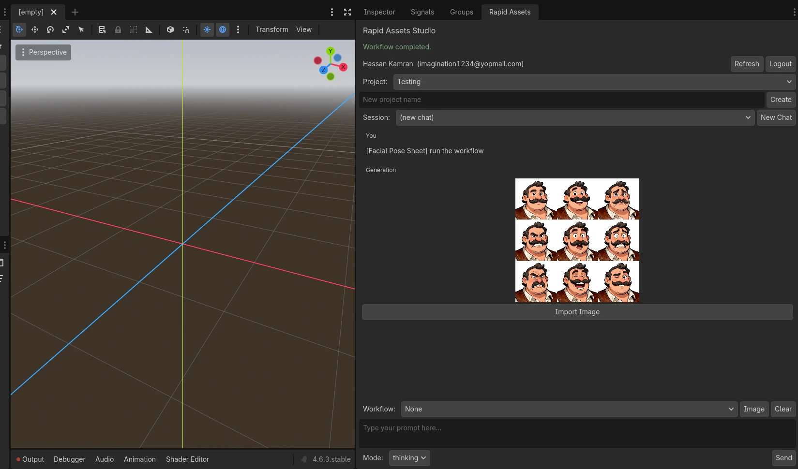Open the Audio bottom panel
Screen dimensions: 798x469
point(105,459)
